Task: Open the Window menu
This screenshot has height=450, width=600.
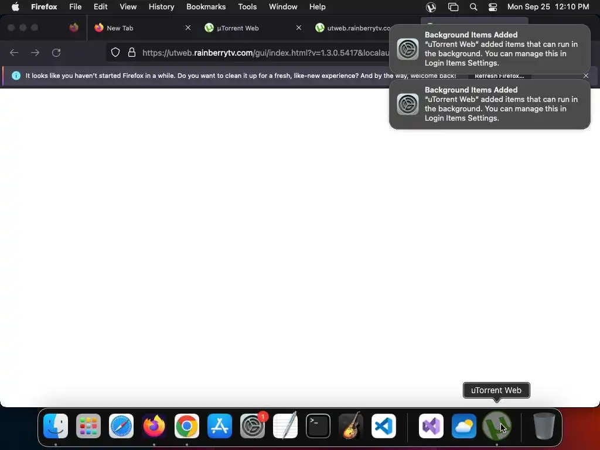Action: 283,7
